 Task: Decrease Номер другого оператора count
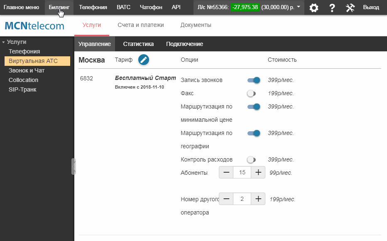tap(226, 199)
